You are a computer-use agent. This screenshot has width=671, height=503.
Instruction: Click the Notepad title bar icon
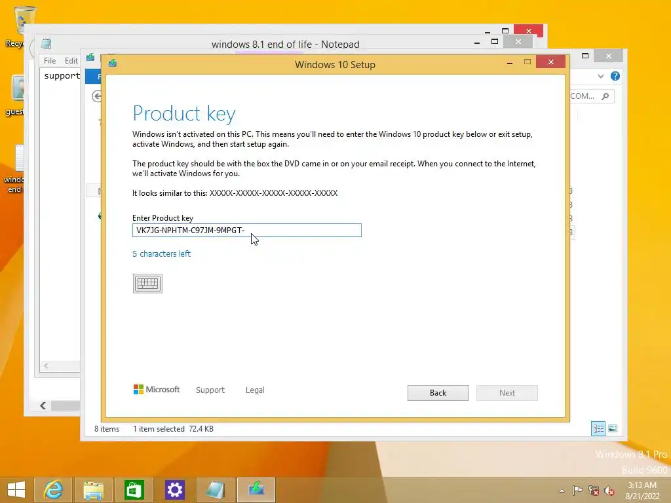tap(47, 44)
